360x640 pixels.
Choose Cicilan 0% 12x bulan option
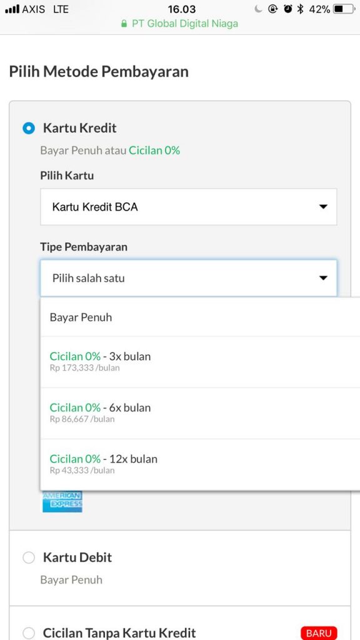[x=200, y=464]
